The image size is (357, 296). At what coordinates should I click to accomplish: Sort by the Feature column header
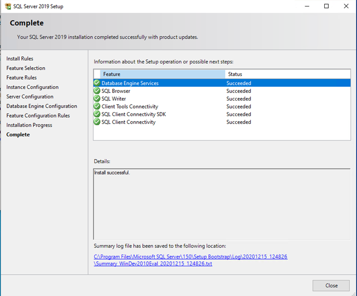(162, 74)
